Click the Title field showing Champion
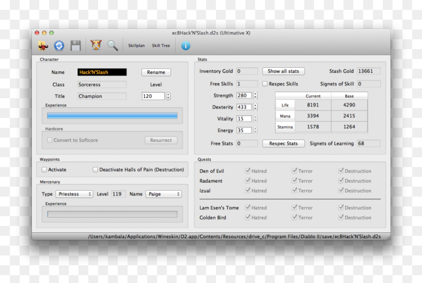 102,96
